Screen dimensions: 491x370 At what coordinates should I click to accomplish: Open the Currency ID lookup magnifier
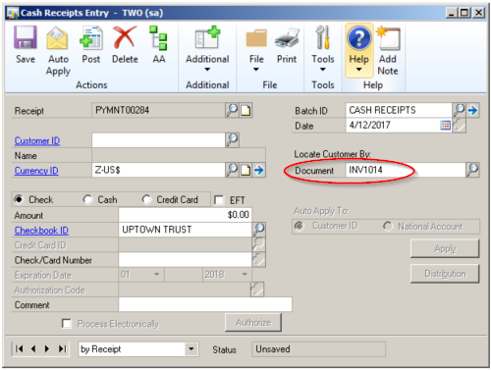(232, 170)
